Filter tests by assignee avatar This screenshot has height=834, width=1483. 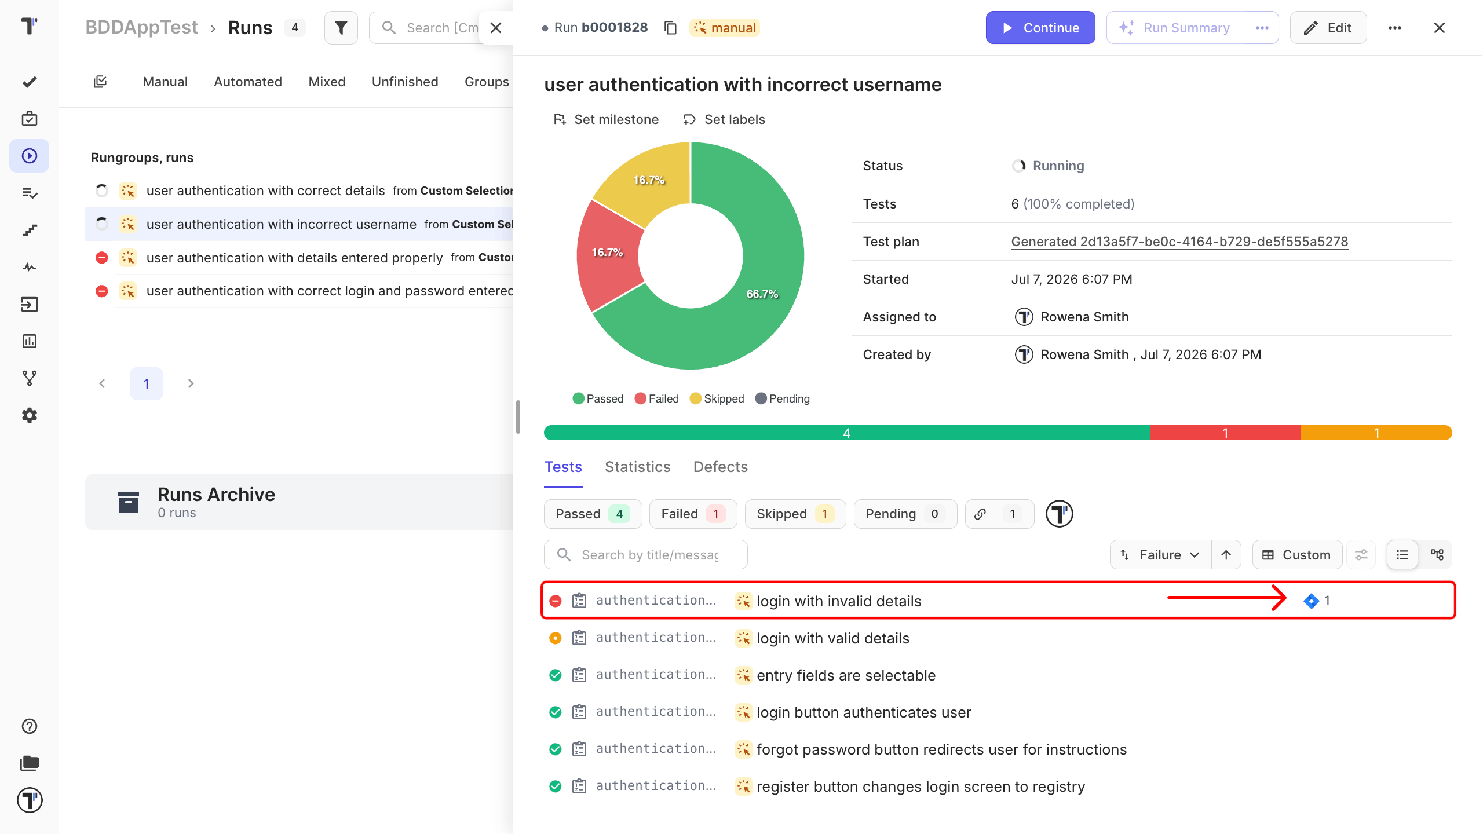[x=1060, y=514]
